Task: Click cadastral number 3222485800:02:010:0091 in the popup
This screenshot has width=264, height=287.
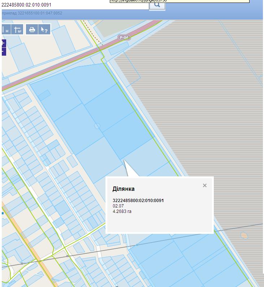Action: coord(138,201)
